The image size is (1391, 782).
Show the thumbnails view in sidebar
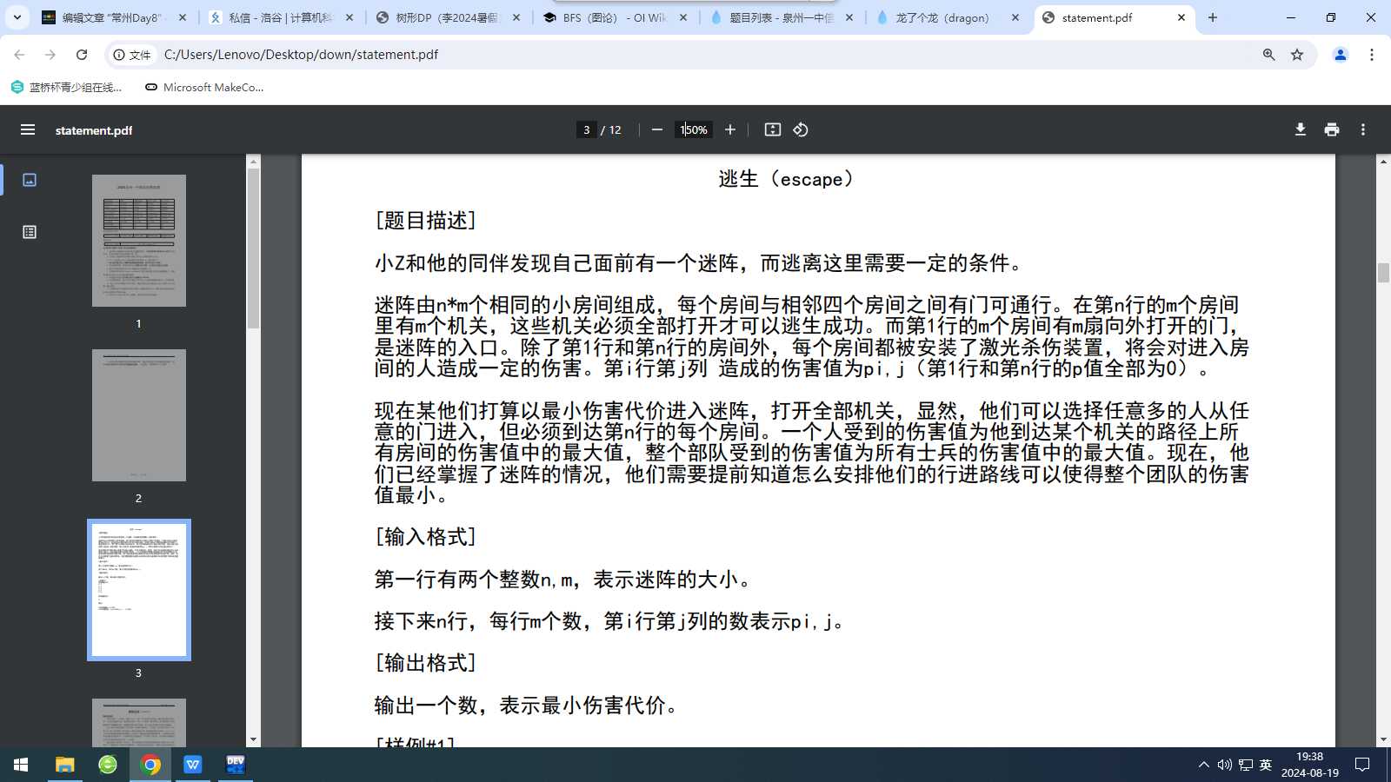click(30, 180)
